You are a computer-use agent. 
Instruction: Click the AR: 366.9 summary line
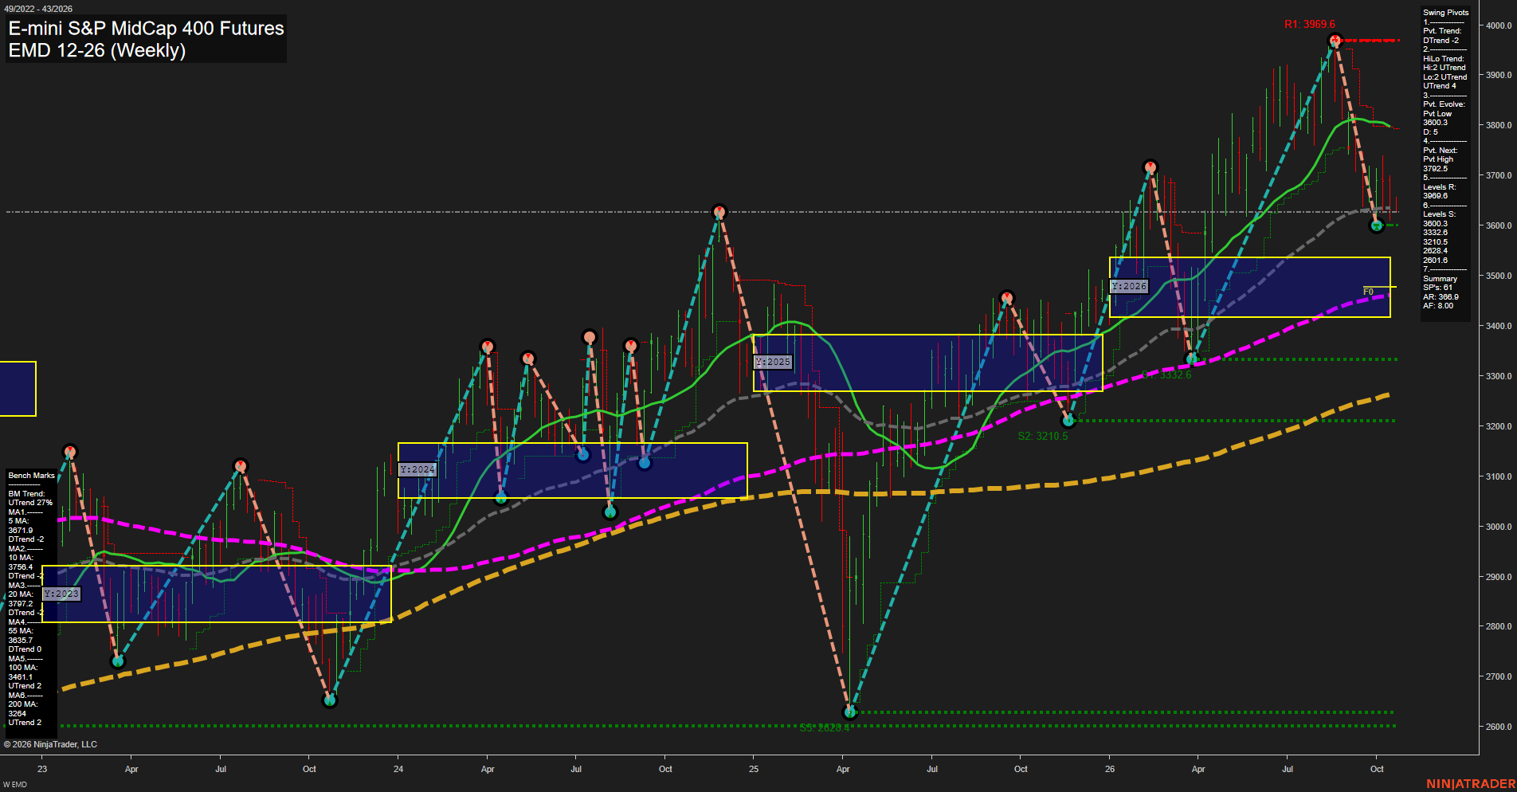point(1441,297)
